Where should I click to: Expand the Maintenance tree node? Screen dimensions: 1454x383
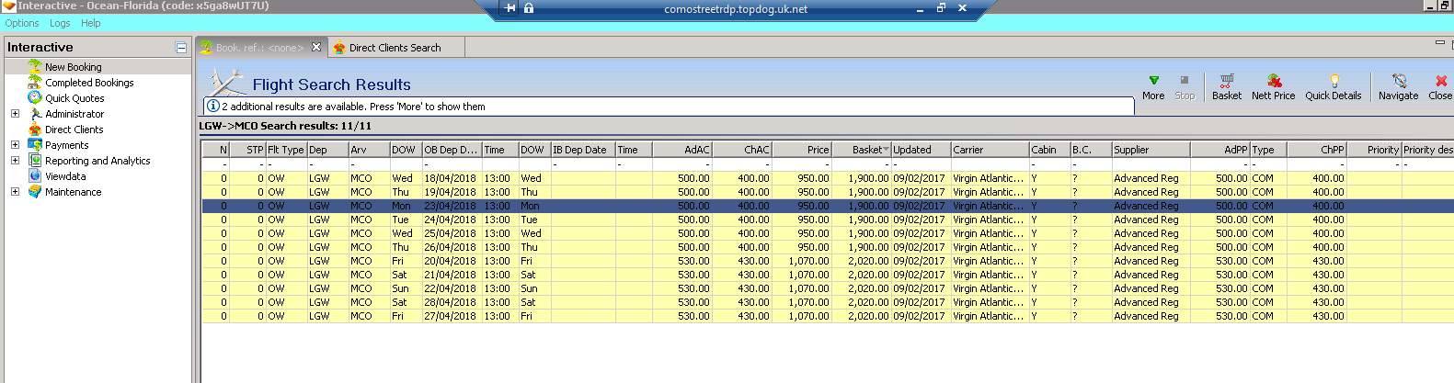15,192
